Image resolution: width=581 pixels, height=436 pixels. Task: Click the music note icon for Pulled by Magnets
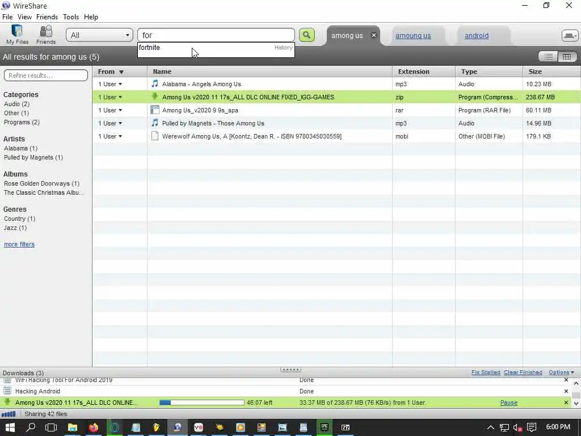[155, 123]
